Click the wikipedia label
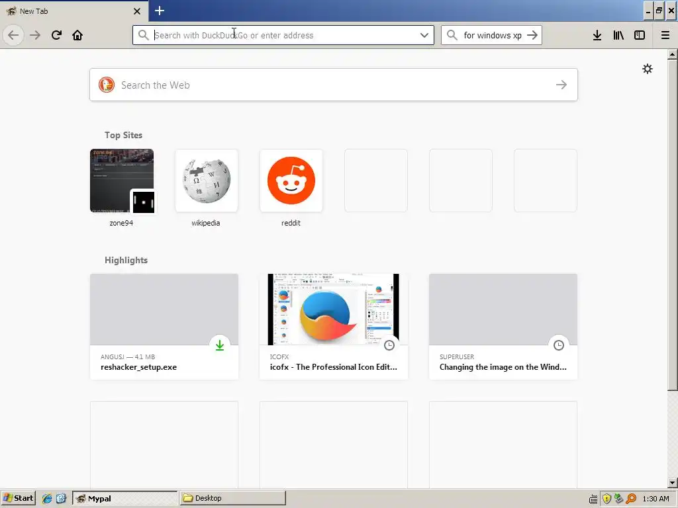678x508 pixels. click(206, 223)
